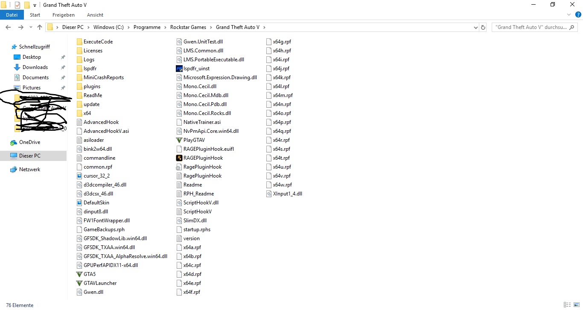Open recent locations dropdown next to forward arrow
This screenshot has width=583, height=310.
30,27
